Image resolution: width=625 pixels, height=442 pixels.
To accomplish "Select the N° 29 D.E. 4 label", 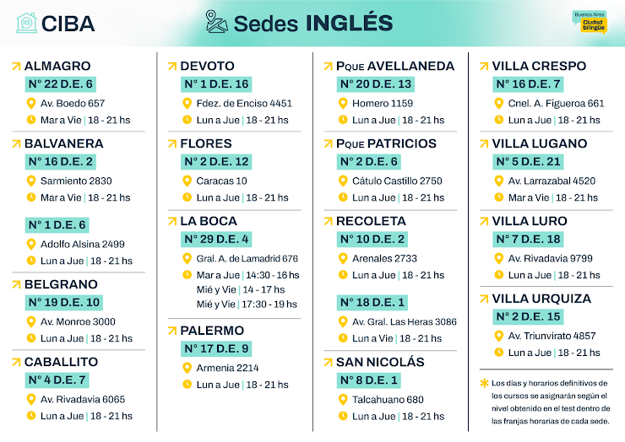I will click(x=216, y=239).
